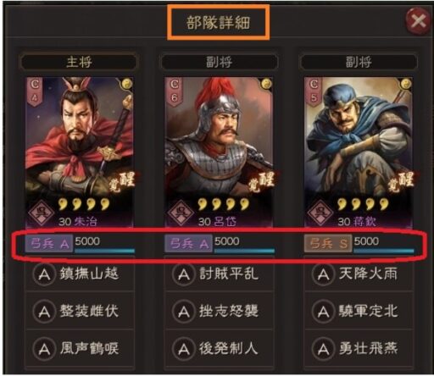Click the 呉 faction emblem on 蒋欽's card
The width and height of the screenshot is (434, 376).
click(x=320, y=213)
